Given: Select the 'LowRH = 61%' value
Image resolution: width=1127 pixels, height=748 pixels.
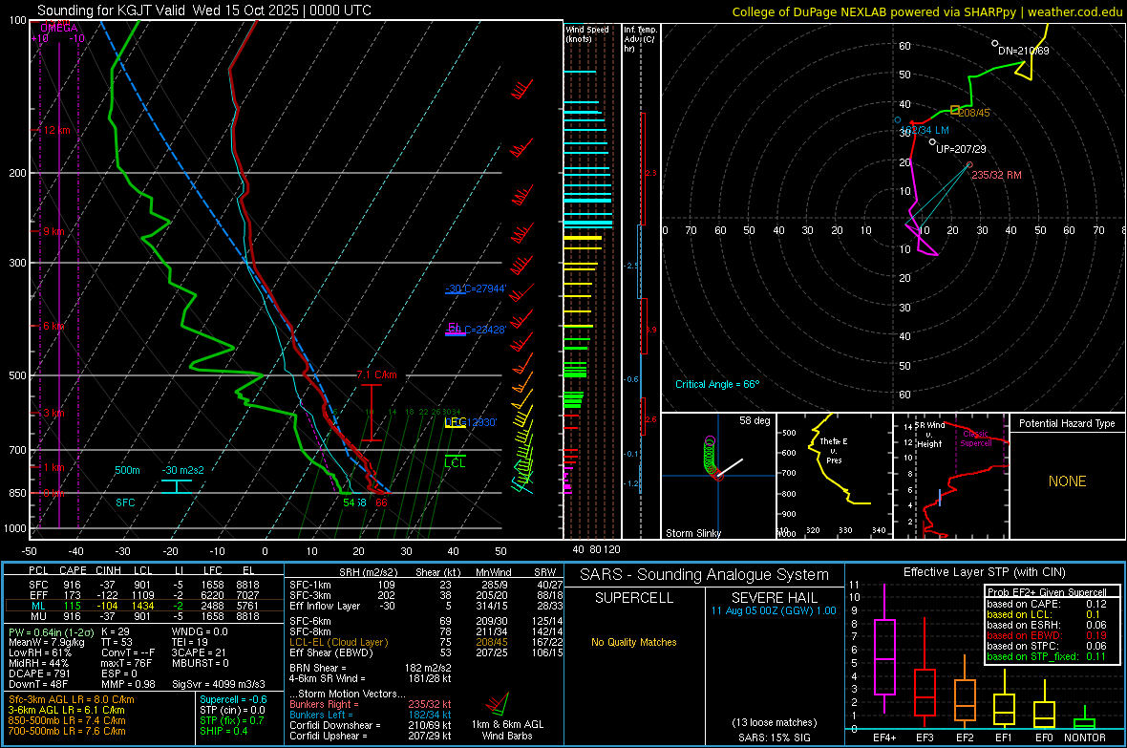Looking at the screenshot, I should pos(39,653).
